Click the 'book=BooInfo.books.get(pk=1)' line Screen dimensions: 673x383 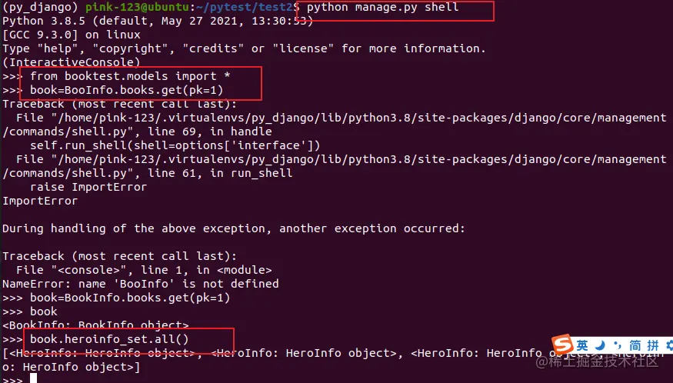coord(127,90)
